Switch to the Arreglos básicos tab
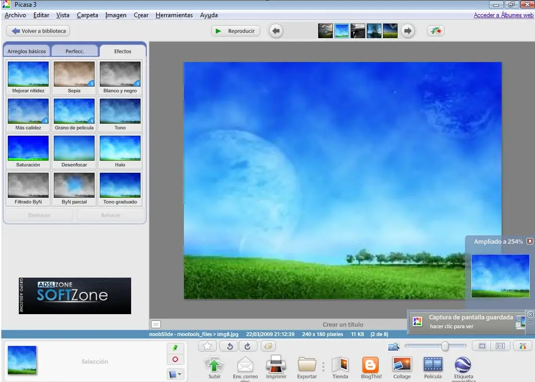Viewport: 535px width, 382px height. 27,51
